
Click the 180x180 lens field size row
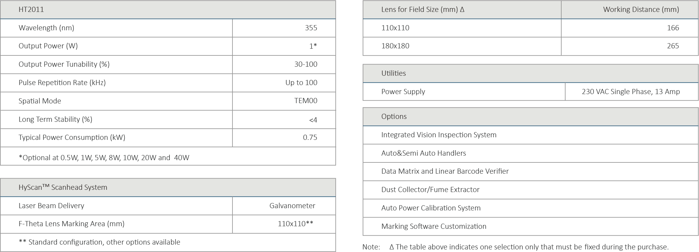point(395,46)
